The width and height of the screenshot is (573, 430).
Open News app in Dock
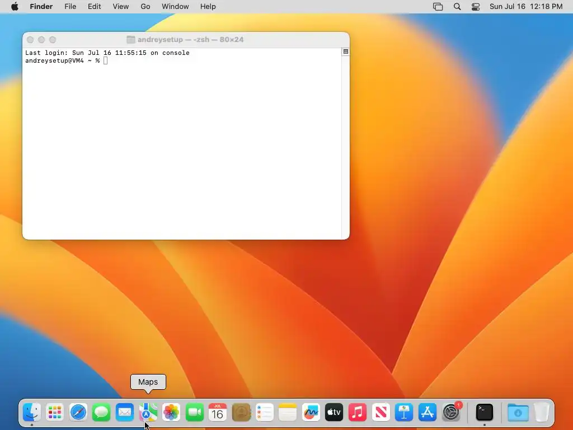381,413
